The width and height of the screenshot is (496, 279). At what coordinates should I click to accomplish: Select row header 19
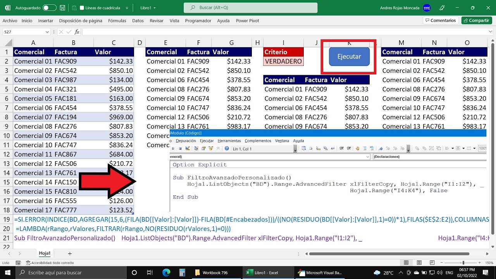click(6, 219)
